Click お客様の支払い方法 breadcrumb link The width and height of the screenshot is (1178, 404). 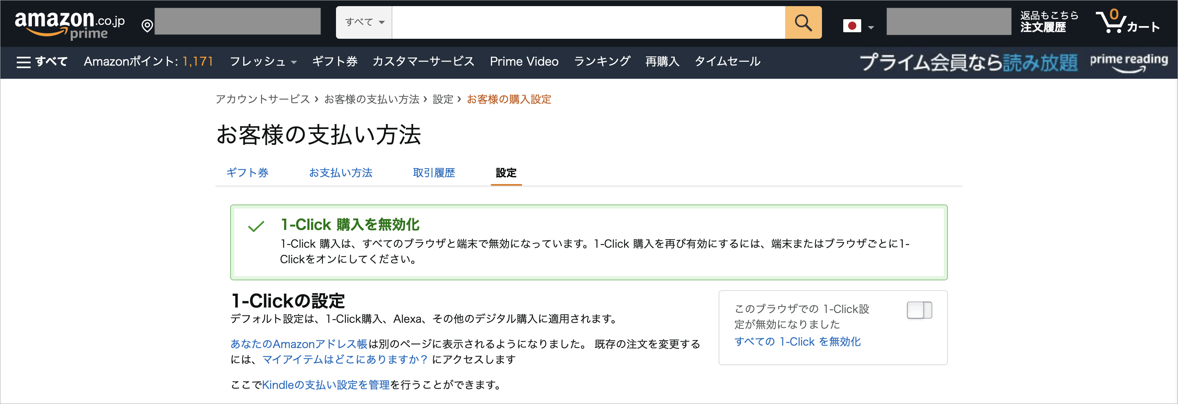[372, 99]
